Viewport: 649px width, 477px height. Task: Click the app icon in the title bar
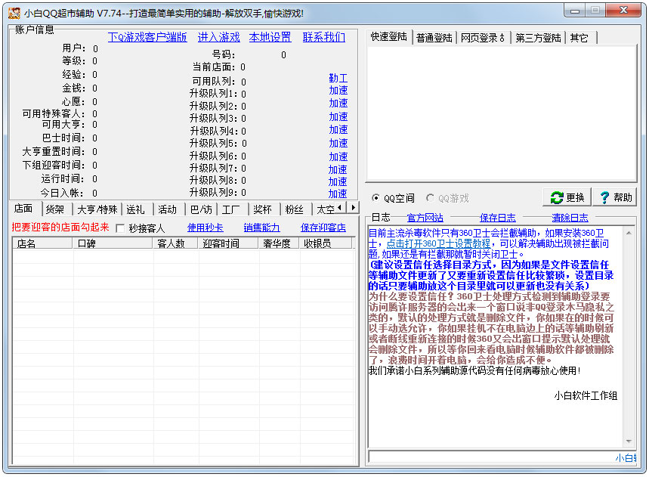point(14,14)
